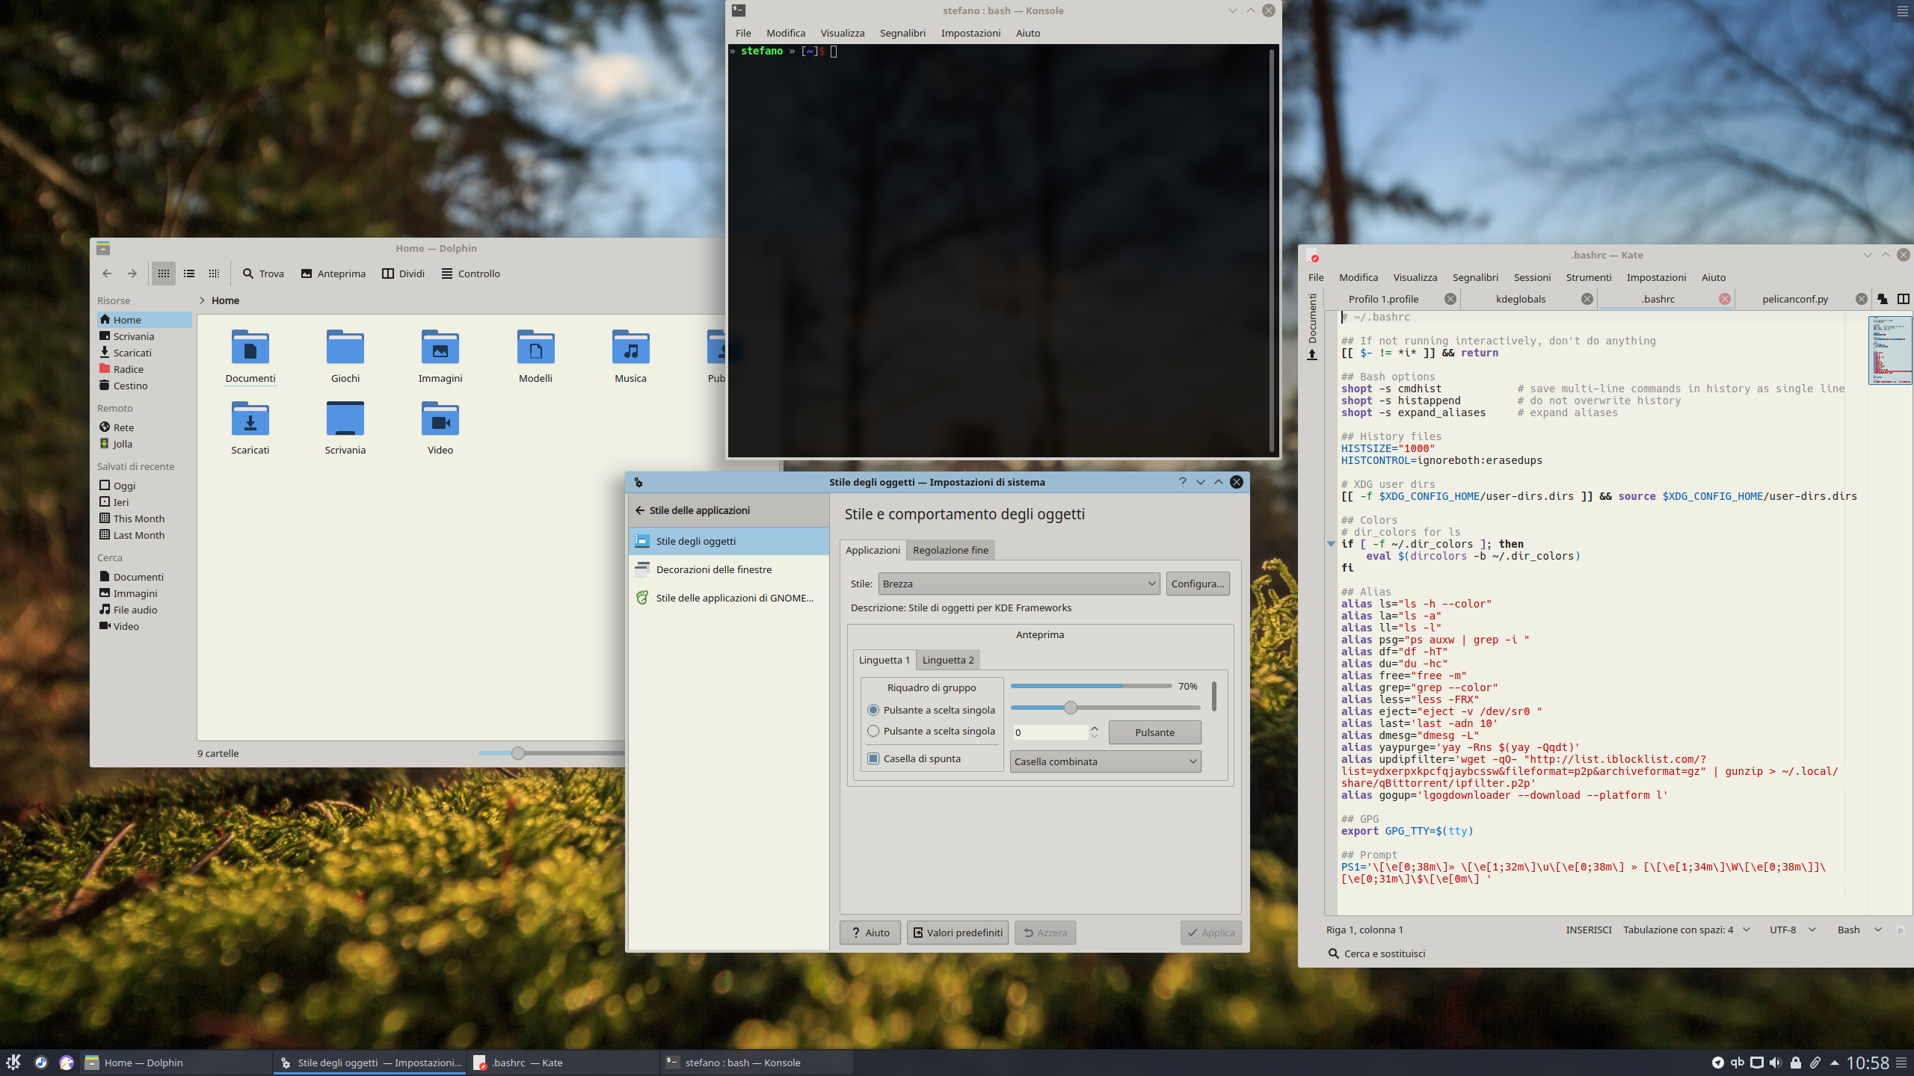This screenshot has width=1914, height=1076.
Task: Open Sessioni menu in Kate
Action: click(x=1532, y=277)
